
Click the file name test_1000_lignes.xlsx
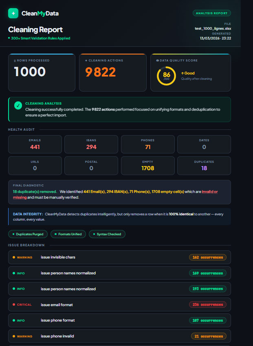[x=213, y=28]
